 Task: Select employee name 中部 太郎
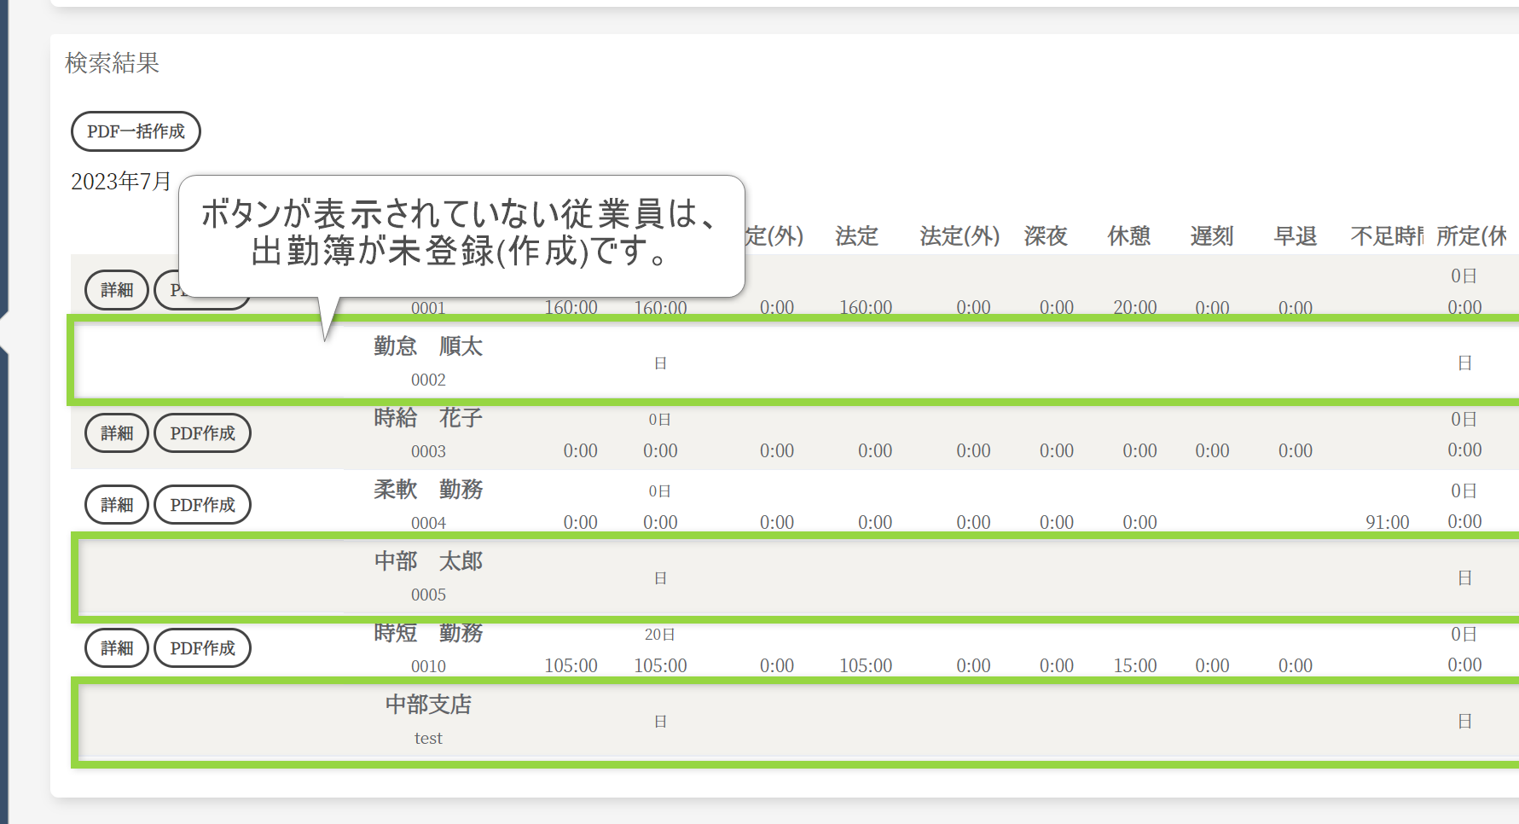click(428, 561)
